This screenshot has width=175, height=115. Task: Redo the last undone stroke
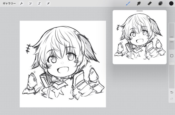point(172,99)
